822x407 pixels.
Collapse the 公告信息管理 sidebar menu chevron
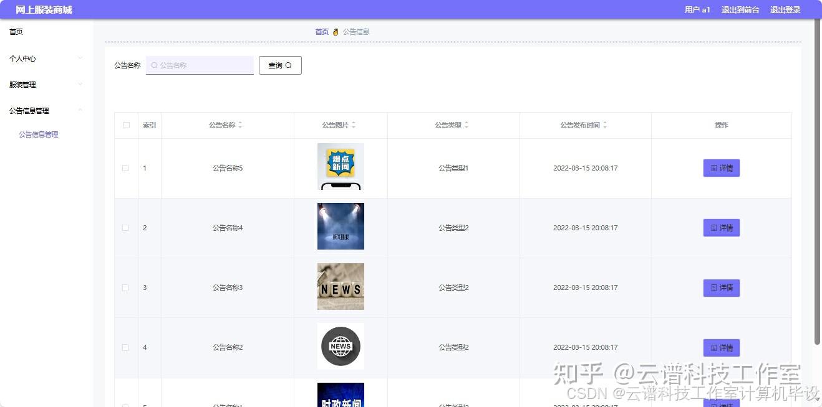80,111
